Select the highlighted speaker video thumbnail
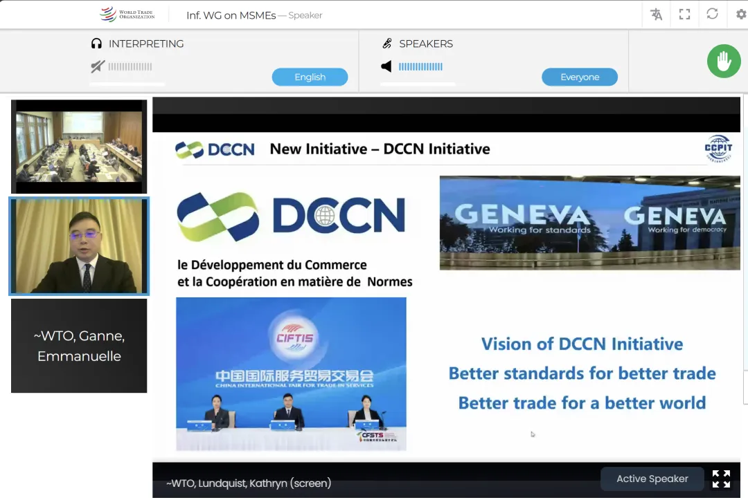 tap(79, 246)
